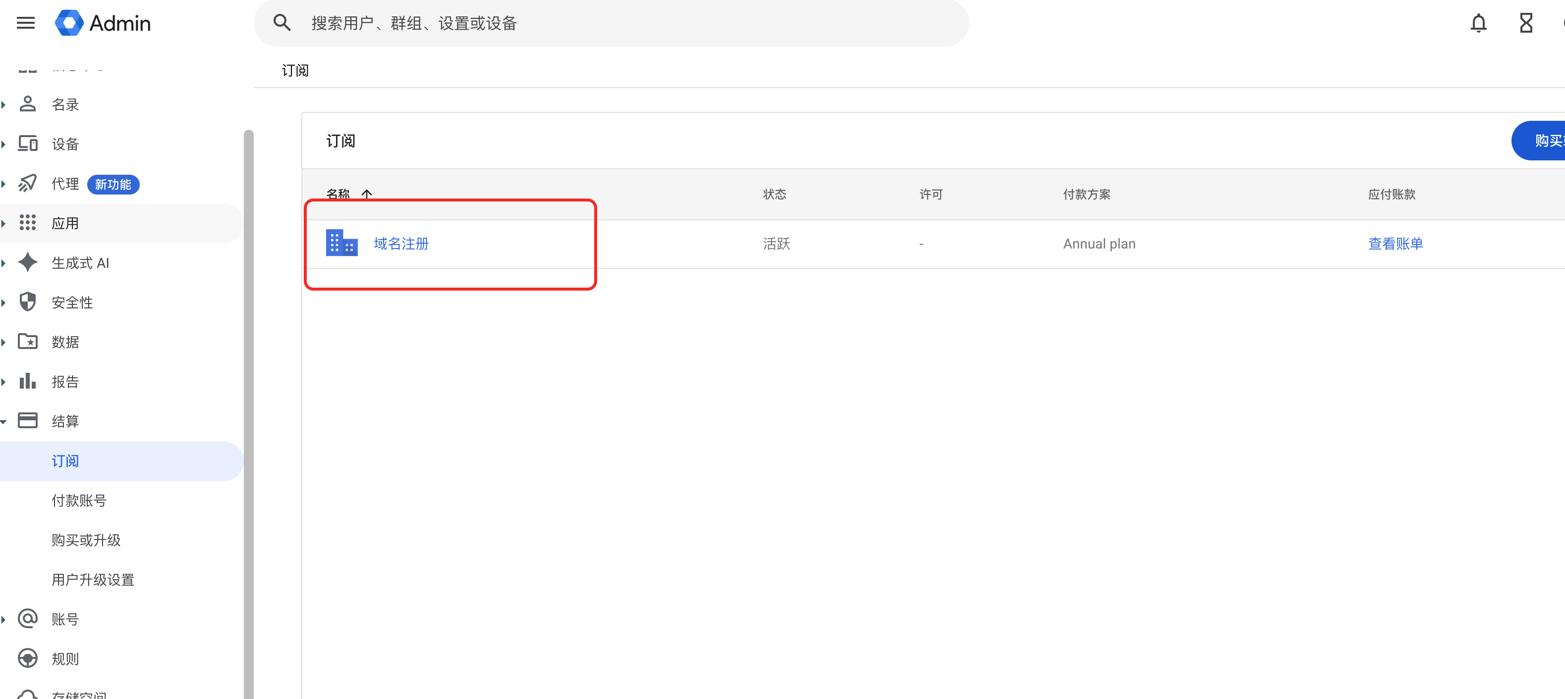Click the Billing credit card icon
The height and width of the screenshot is (699, 1565).
point(27,420)
